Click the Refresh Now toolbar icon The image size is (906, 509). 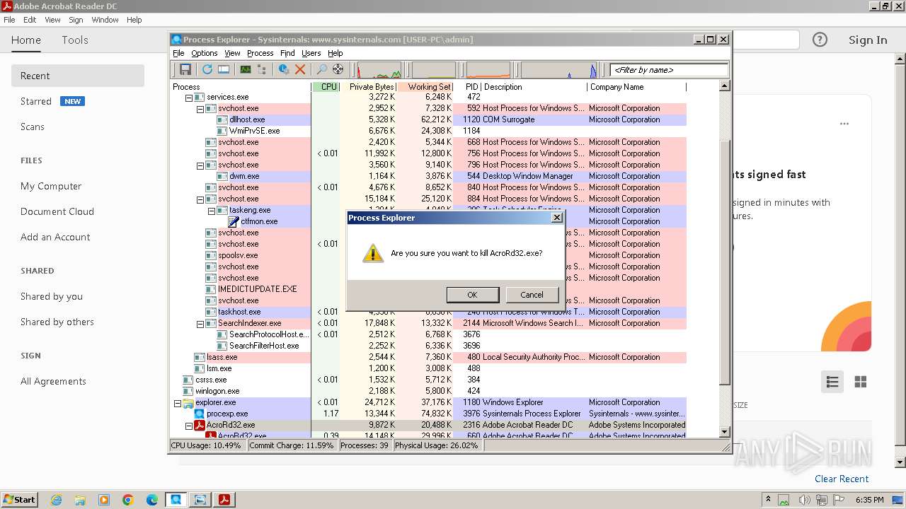click(207, 69)
